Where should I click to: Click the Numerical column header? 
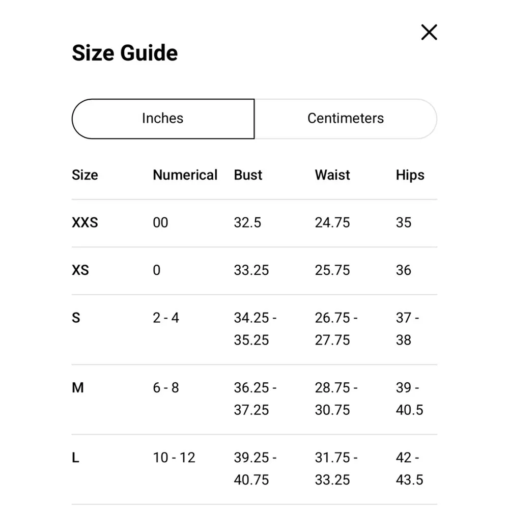[185, 175]
